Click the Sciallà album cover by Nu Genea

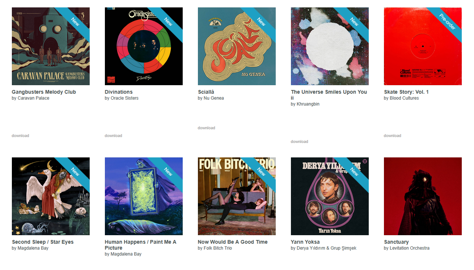pyautogui.click(x=237, y=46)
